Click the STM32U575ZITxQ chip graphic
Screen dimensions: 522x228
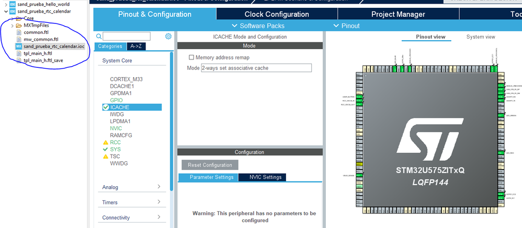point(430,139)
